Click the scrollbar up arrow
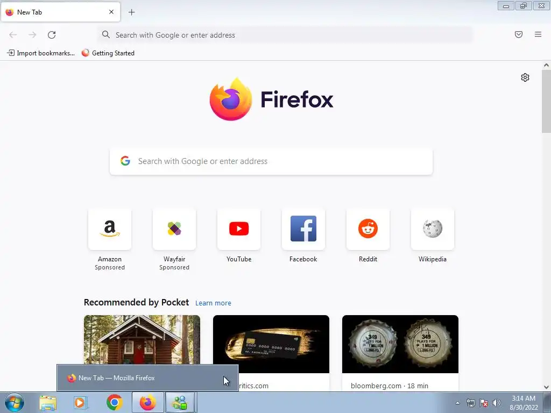Screen dimensions: 551x413 [x=546, y=65]
